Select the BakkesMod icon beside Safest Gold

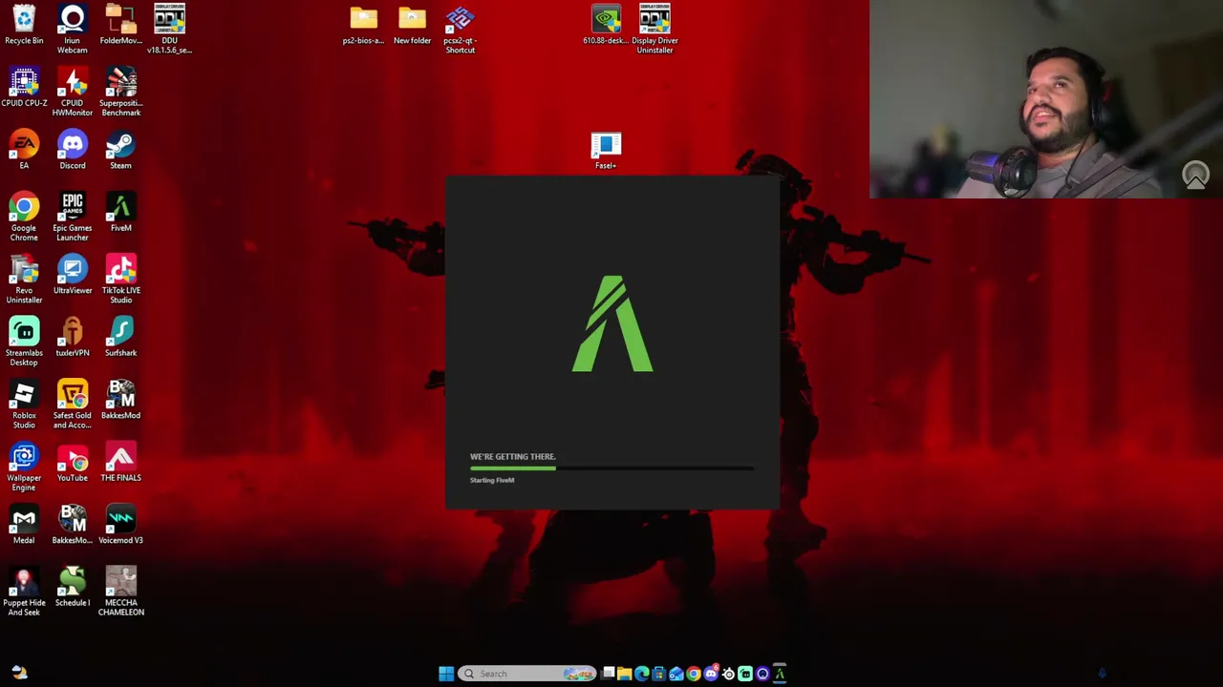(x=120, y=400)
